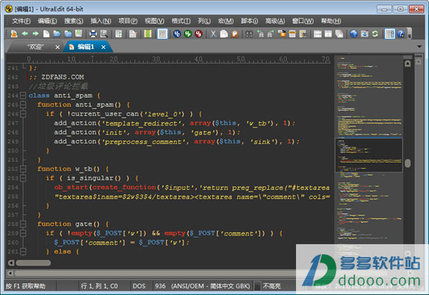This screenshot has height=295, width=429.
Task: Open a file with the first folder icon
Action: (x=57, y=34)
